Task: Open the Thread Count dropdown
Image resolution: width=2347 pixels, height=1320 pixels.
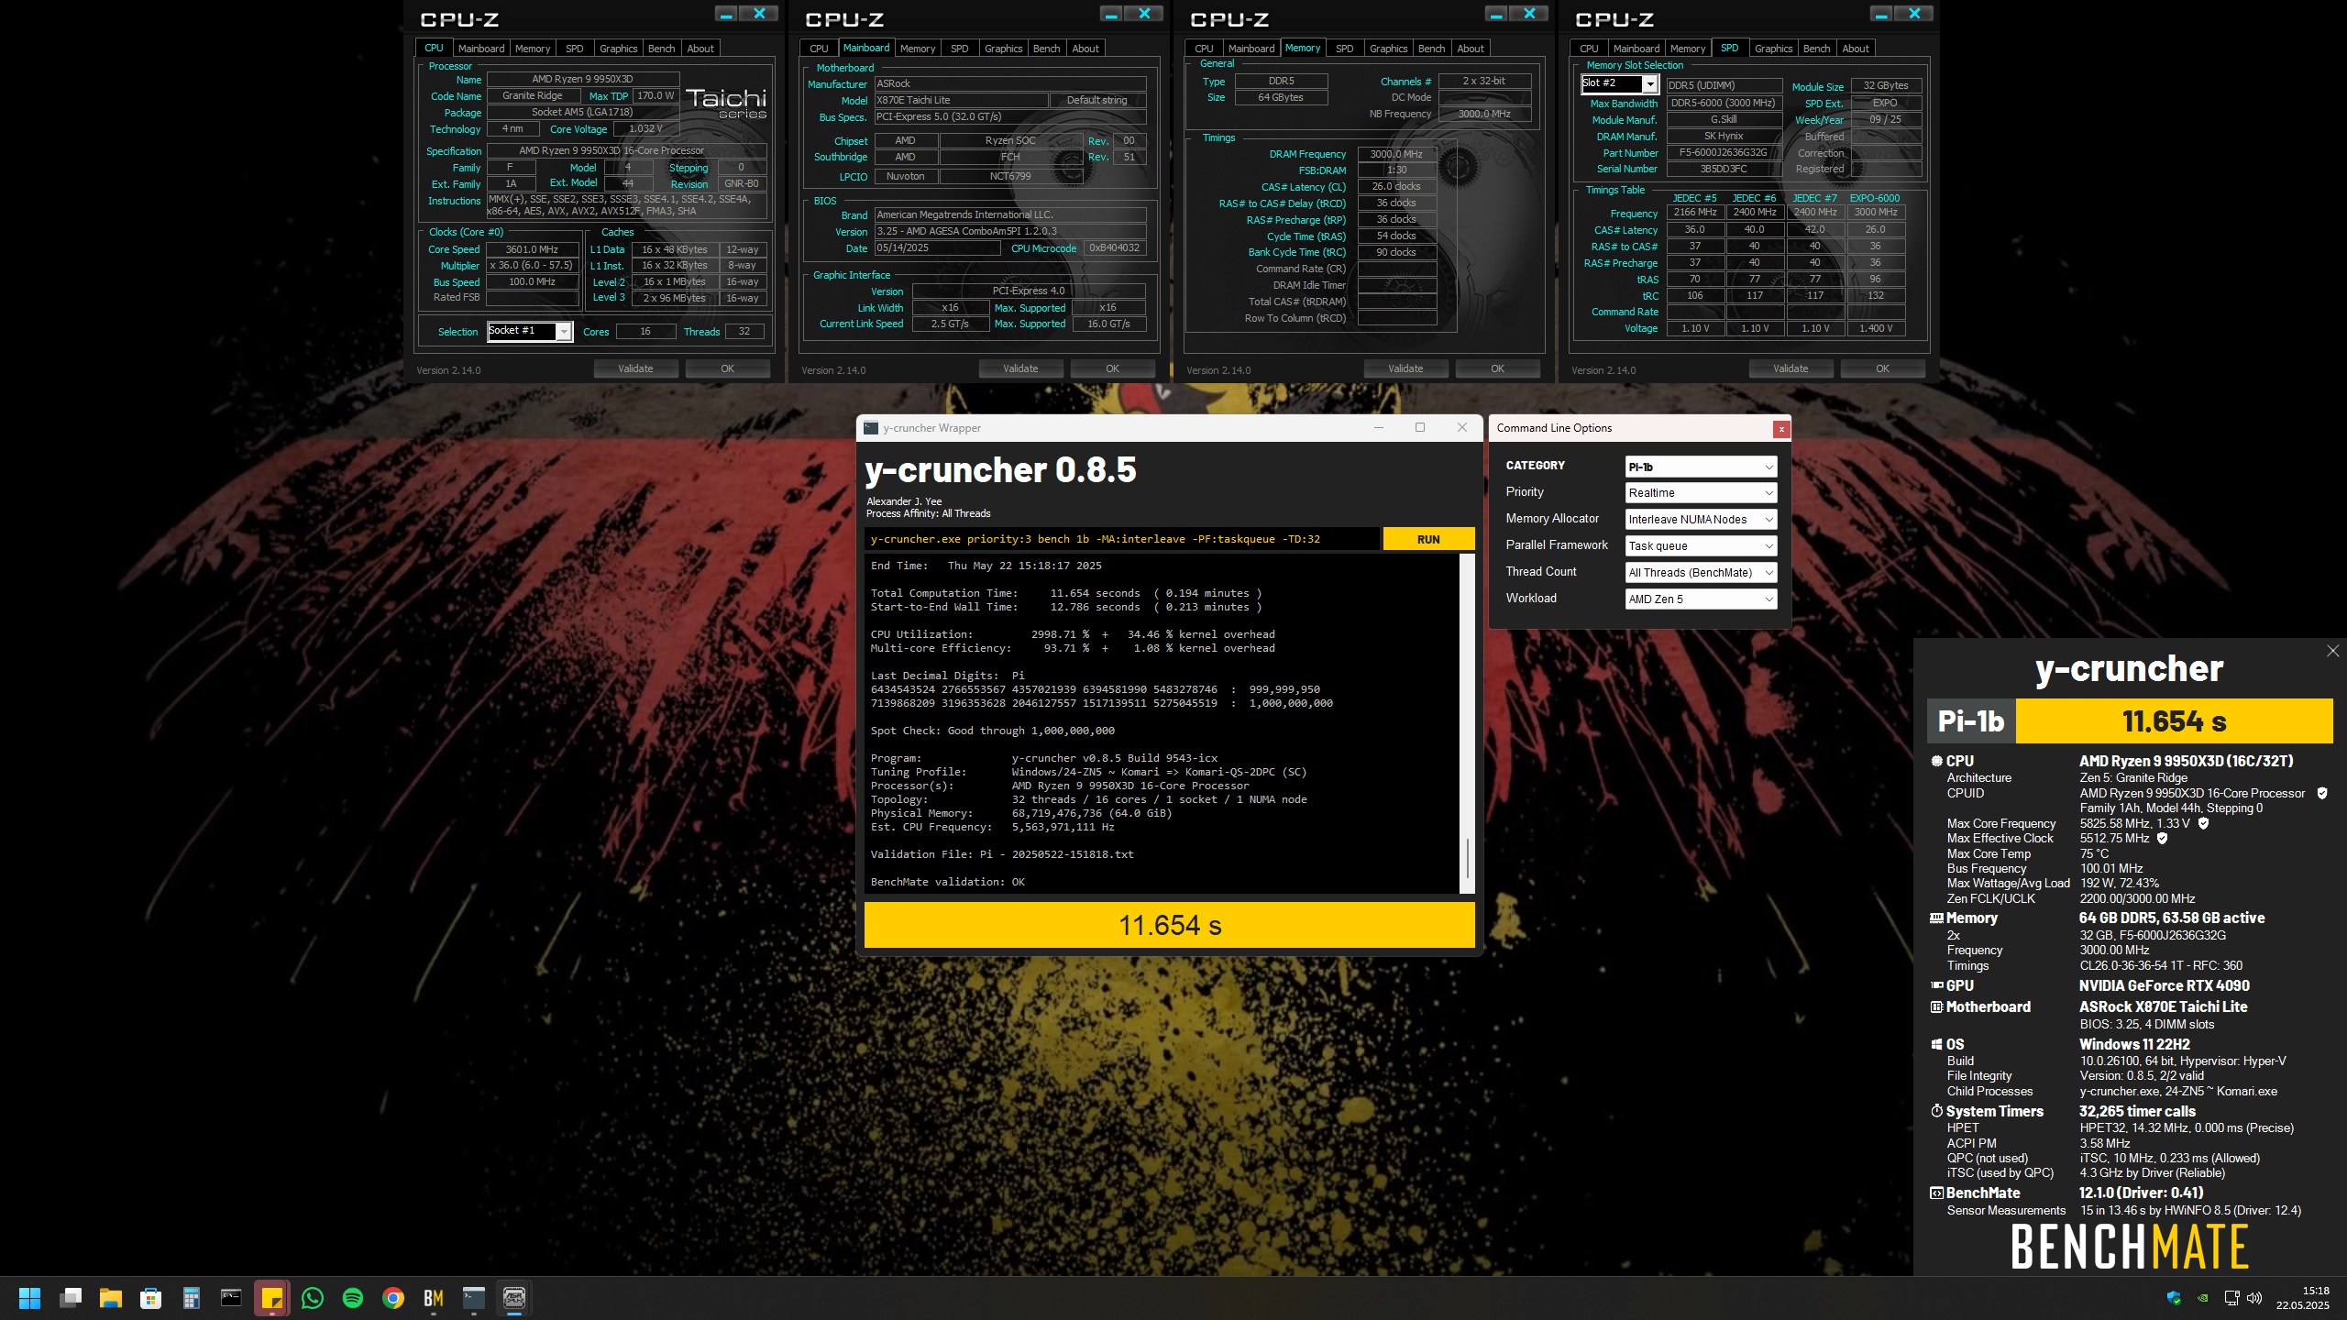Action: 1701,573
